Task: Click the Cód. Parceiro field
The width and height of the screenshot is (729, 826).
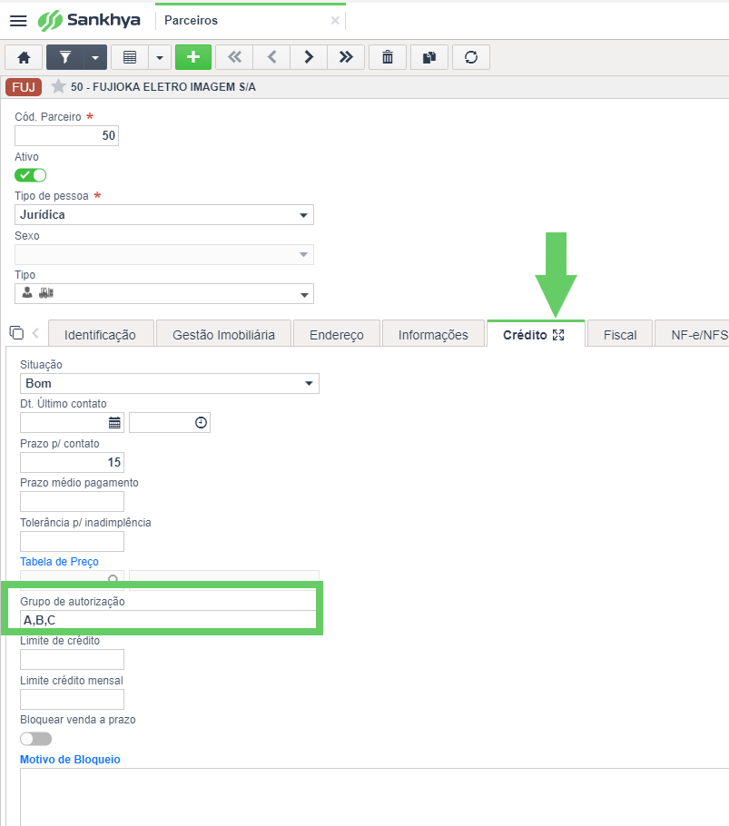Action: (x=67, y=136)
